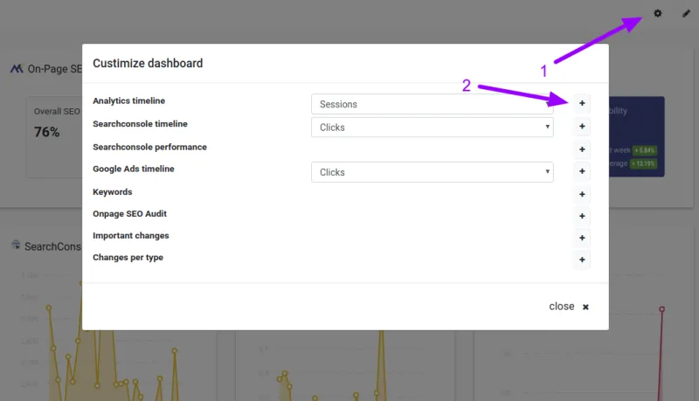Click the Onpage SEO Audit label
Screen dimensions: 699x401
pos(129,214)
